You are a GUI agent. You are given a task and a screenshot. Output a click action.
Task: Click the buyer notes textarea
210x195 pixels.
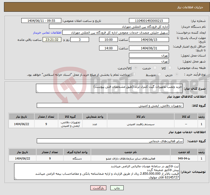[97, 172]
